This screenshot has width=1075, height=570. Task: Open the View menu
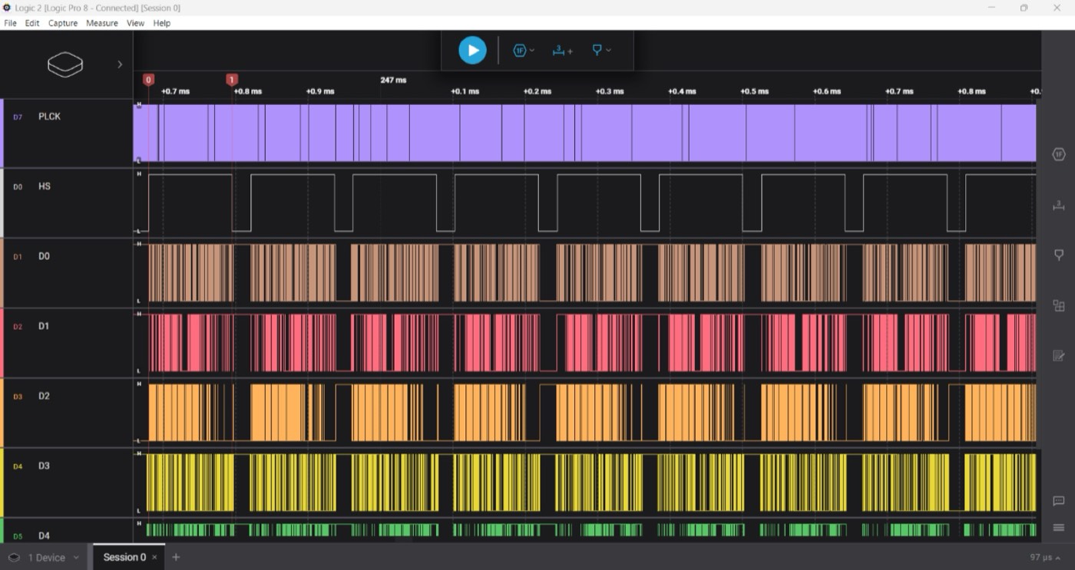coord(135,23)
